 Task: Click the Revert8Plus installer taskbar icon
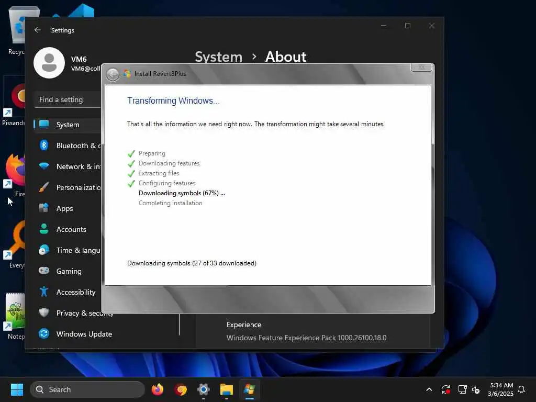pyautogui.click(x=250, y=389)
